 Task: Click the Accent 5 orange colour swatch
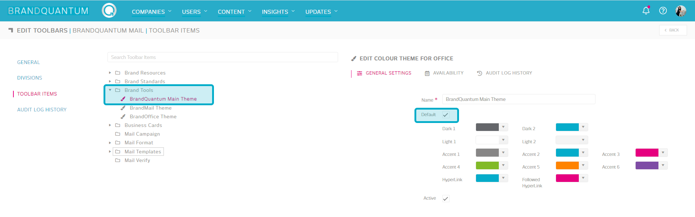[x=567, y=165]
